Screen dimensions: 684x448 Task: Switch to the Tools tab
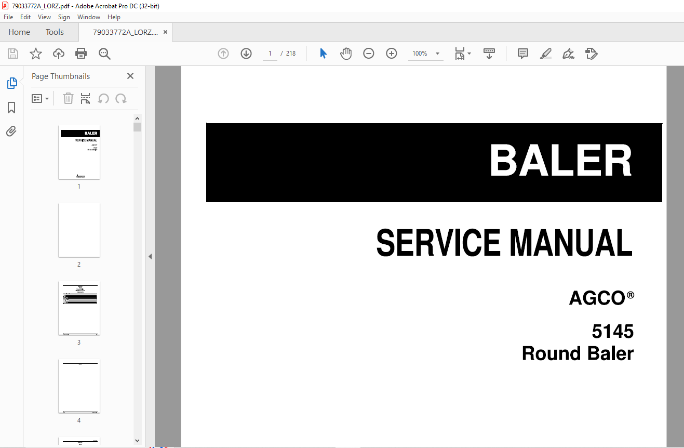(x=55, y=32)
